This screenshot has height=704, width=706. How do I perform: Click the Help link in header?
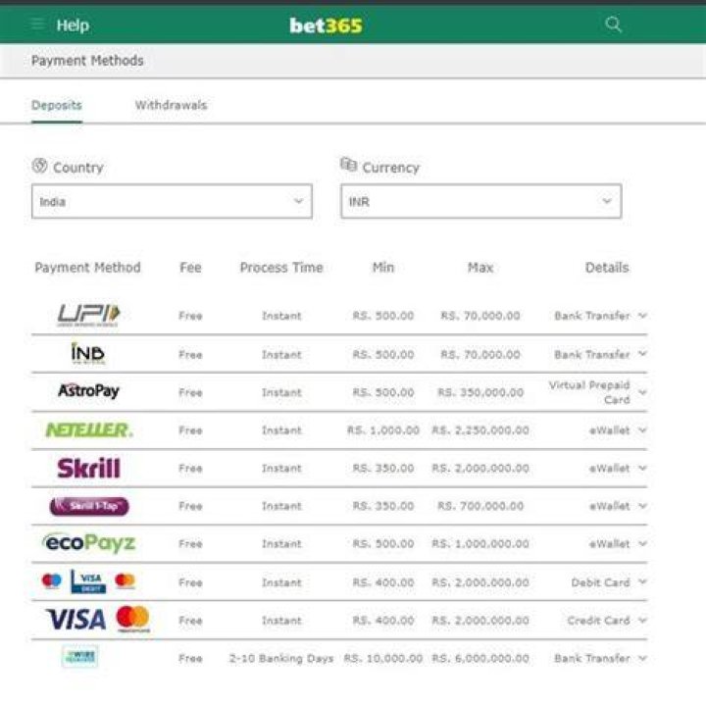pyautogui.click(x=73, y=25)
